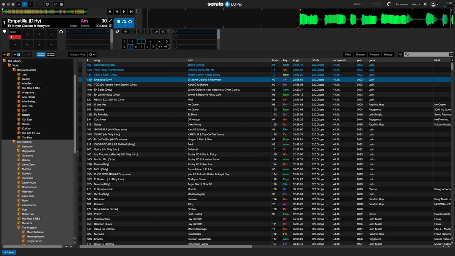Add crate with the orange crate plus icon
The width and height of the screenshot is (455, 256).
pos(6,55)
